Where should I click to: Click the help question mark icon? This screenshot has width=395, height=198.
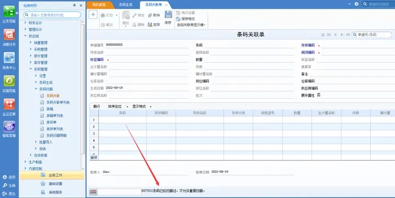tap(356, 4)
